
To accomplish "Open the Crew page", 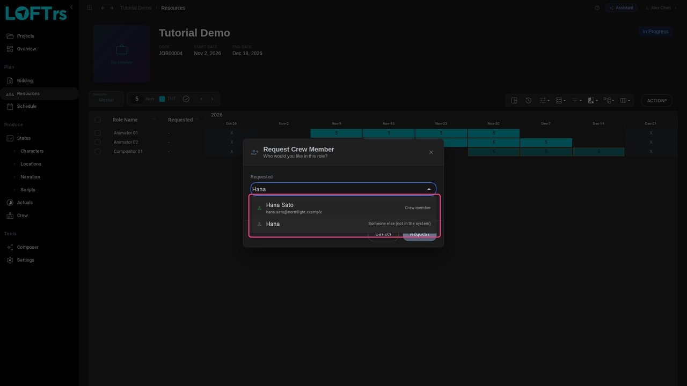I will 39,216.
